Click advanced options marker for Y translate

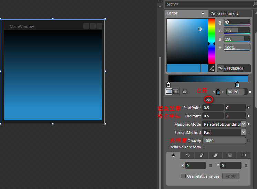tap(246, 165)
